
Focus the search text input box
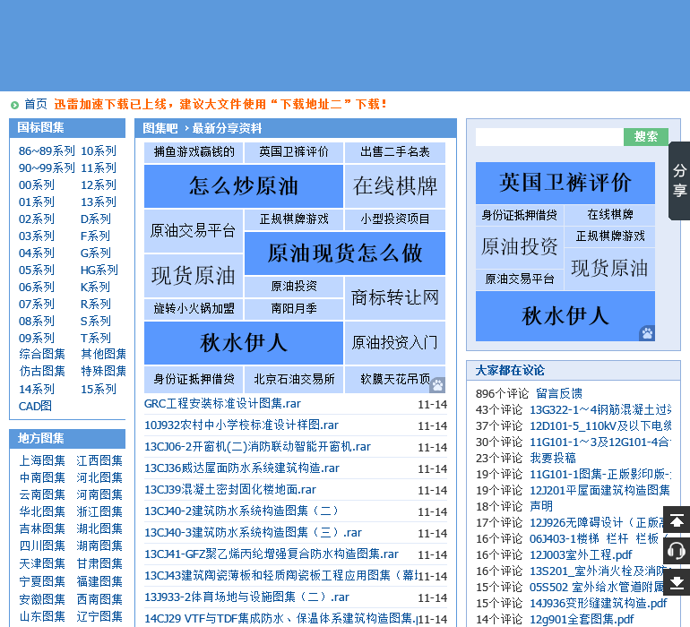[548, 137]
